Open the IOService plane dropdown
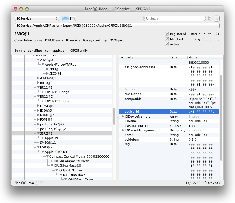The image size is (235, 203). 37,18
